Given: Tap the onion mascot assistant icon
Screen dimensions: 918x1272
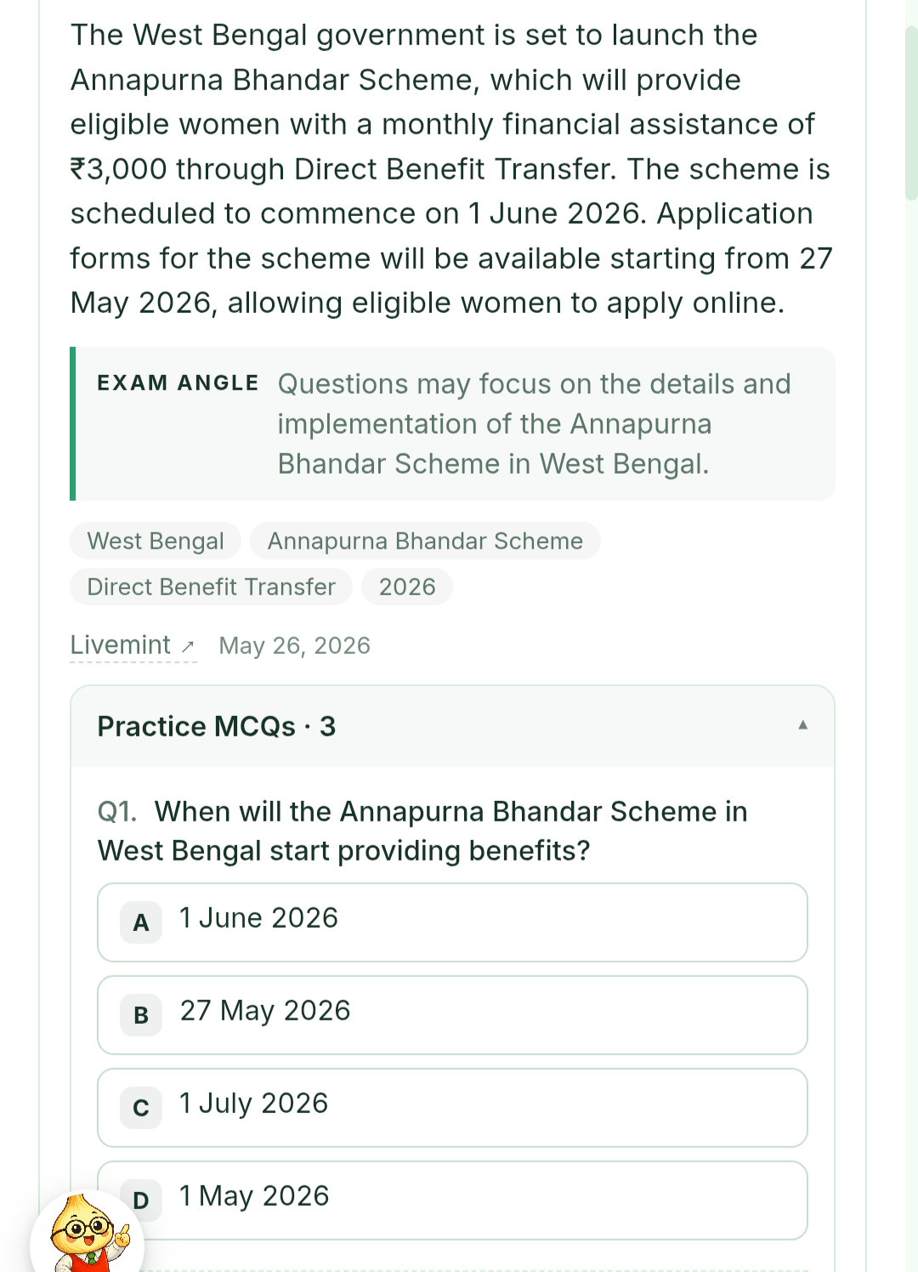Looking at the screenshot, I should 87,1233.
